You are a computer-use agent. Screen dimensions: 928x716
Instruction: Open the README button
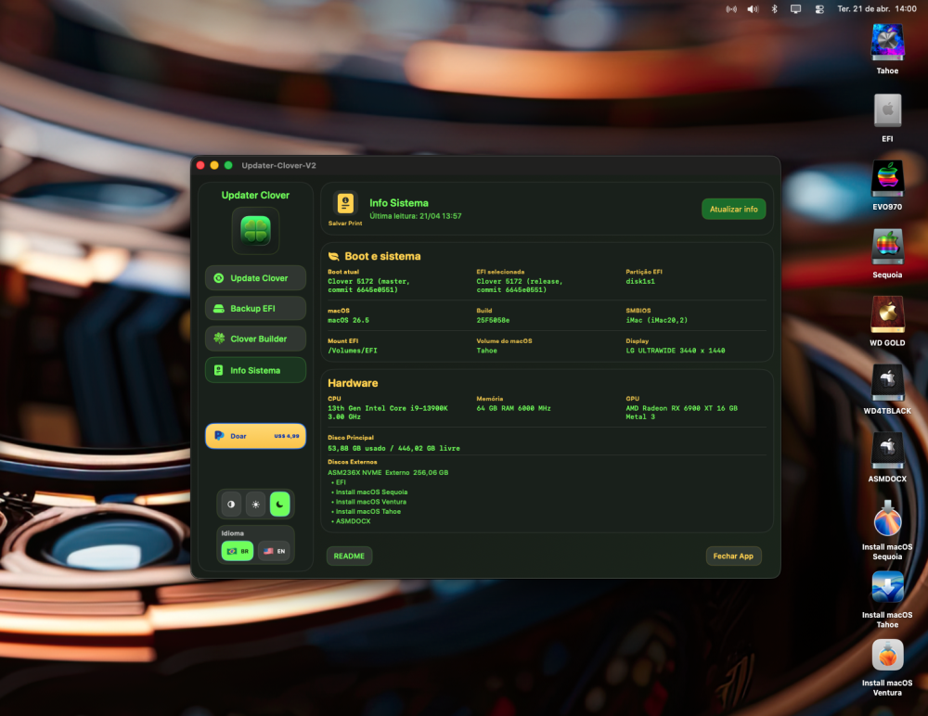(x=349, y=556)
